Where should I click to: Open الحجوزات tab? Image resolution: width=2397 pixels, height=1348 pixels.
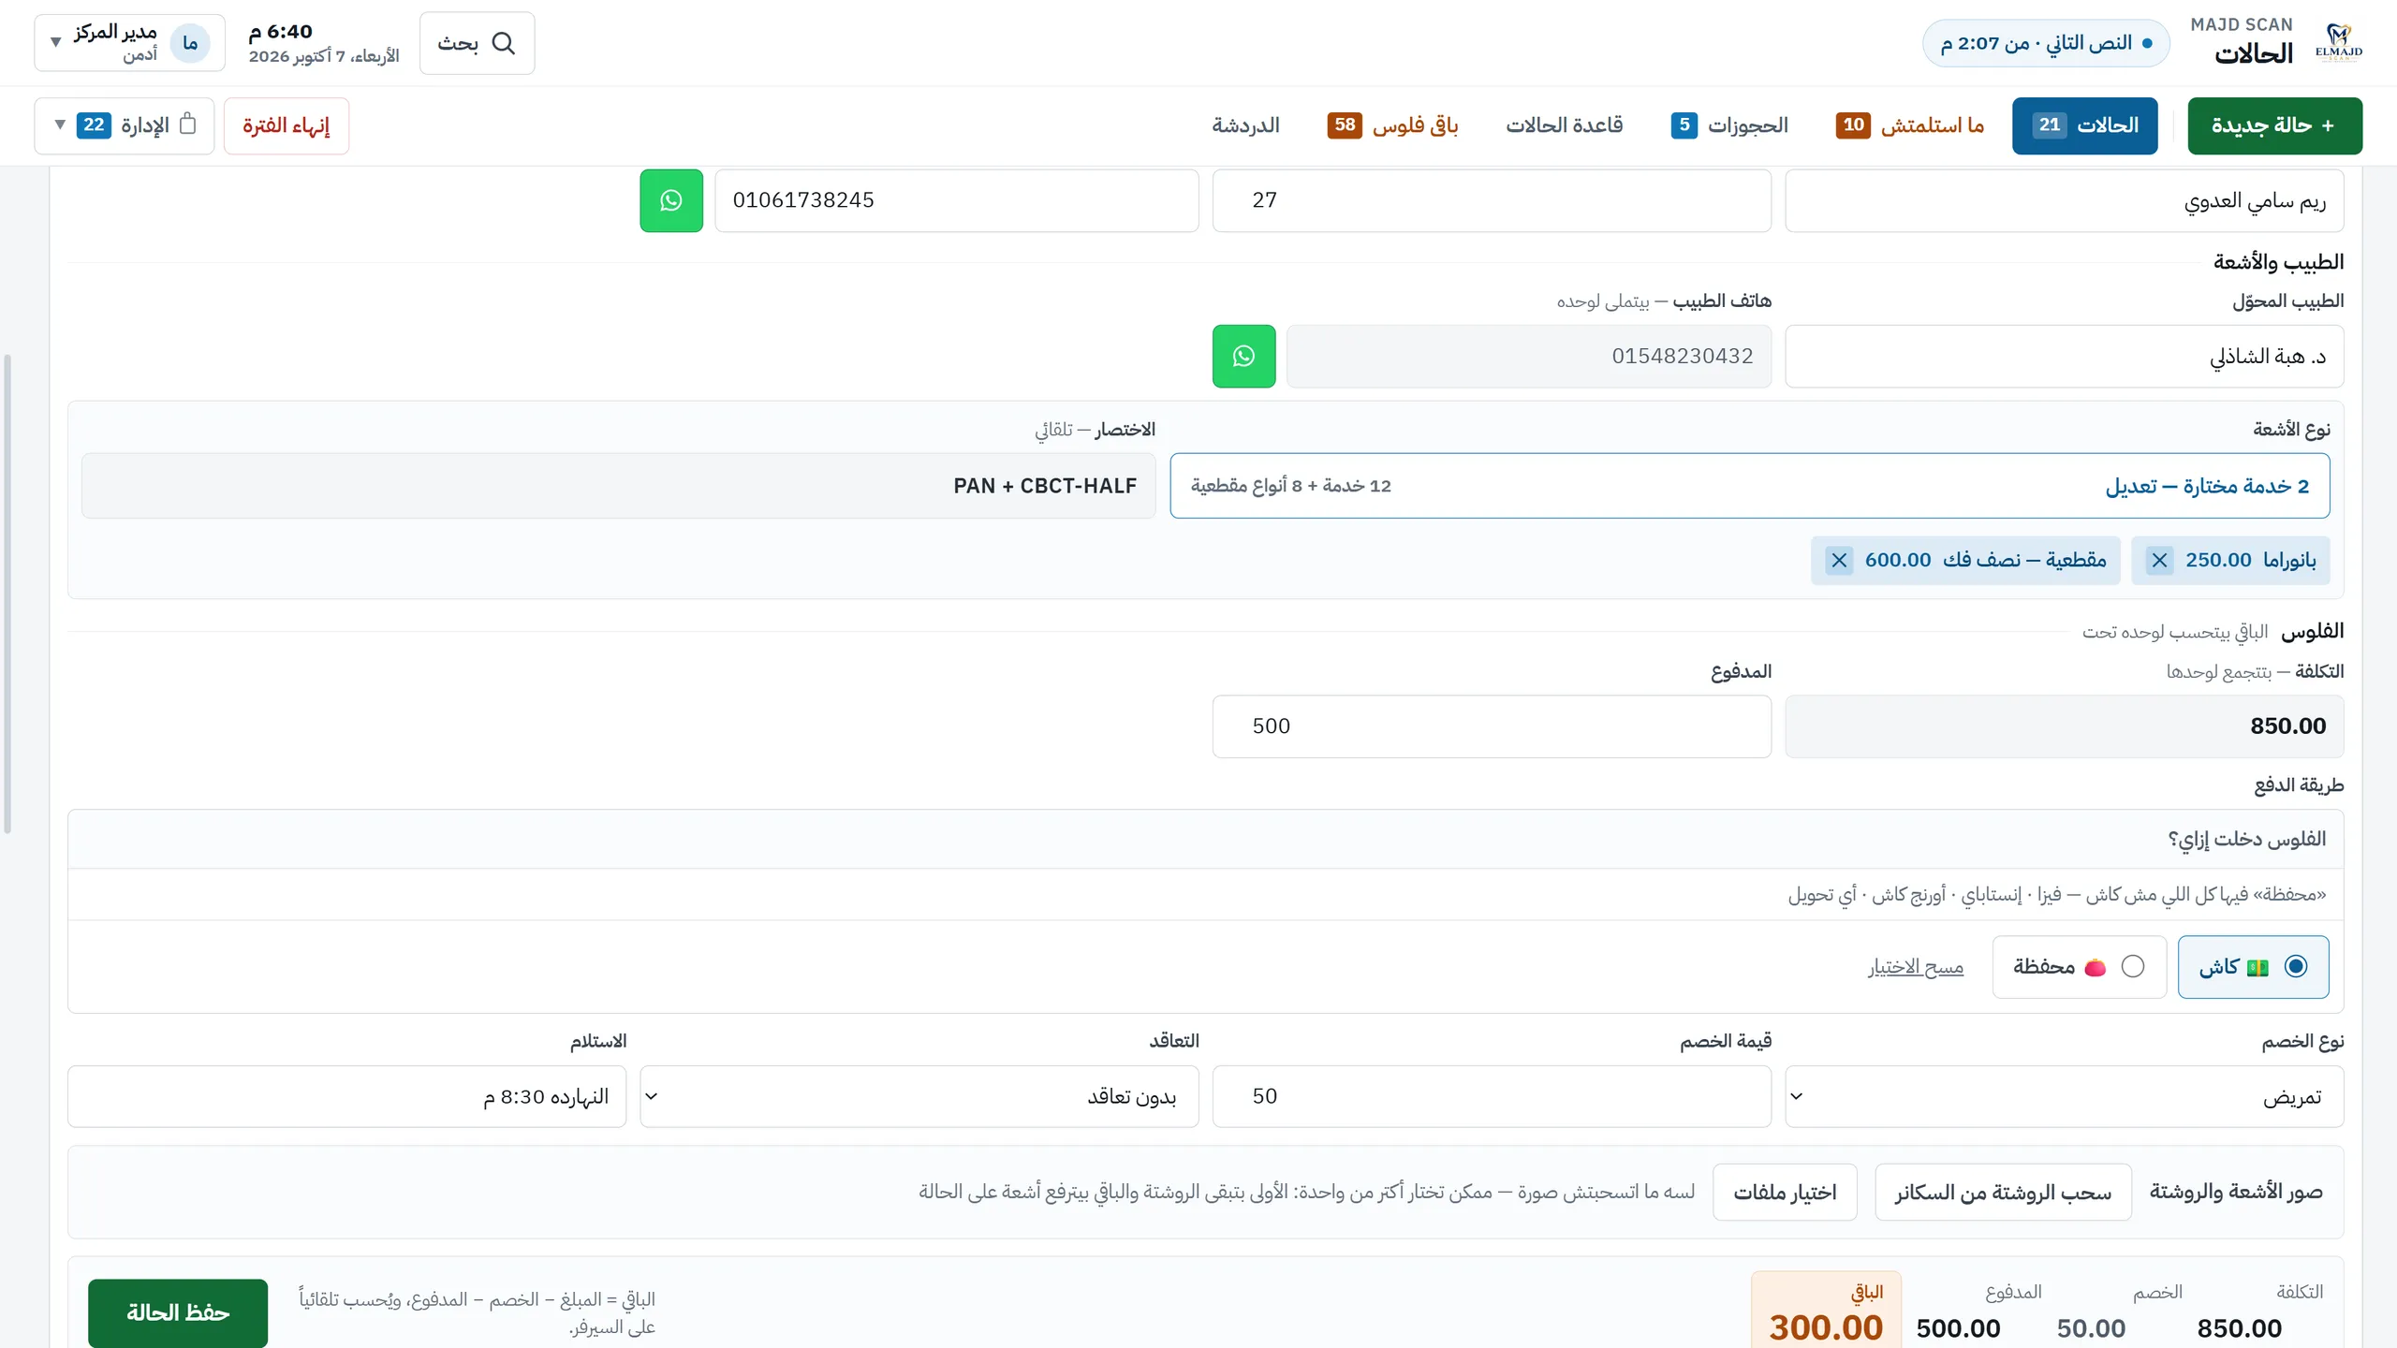point(1729,125)
